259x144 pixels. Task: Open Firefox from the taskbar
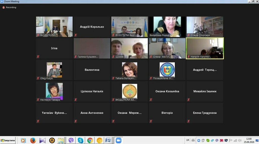coord(33,140)
